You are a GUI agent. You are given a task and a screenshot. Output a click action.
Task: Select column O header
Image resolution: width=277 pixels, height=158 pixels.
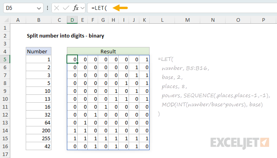tap(238, 20)
